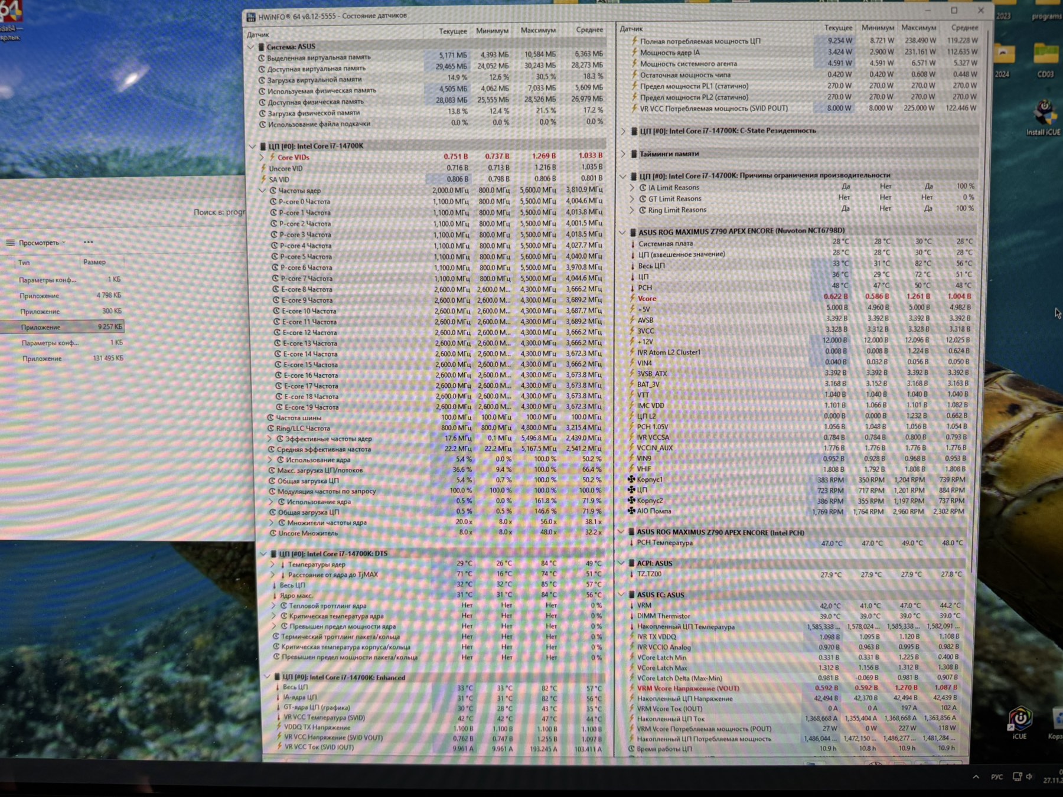Open the 2024 desktop folder
Viewport: 1063px width, 797px height.
[1003, 60]
